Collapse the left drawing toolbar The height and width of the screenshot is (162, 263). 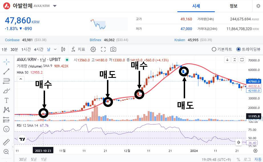pos(13,147)
